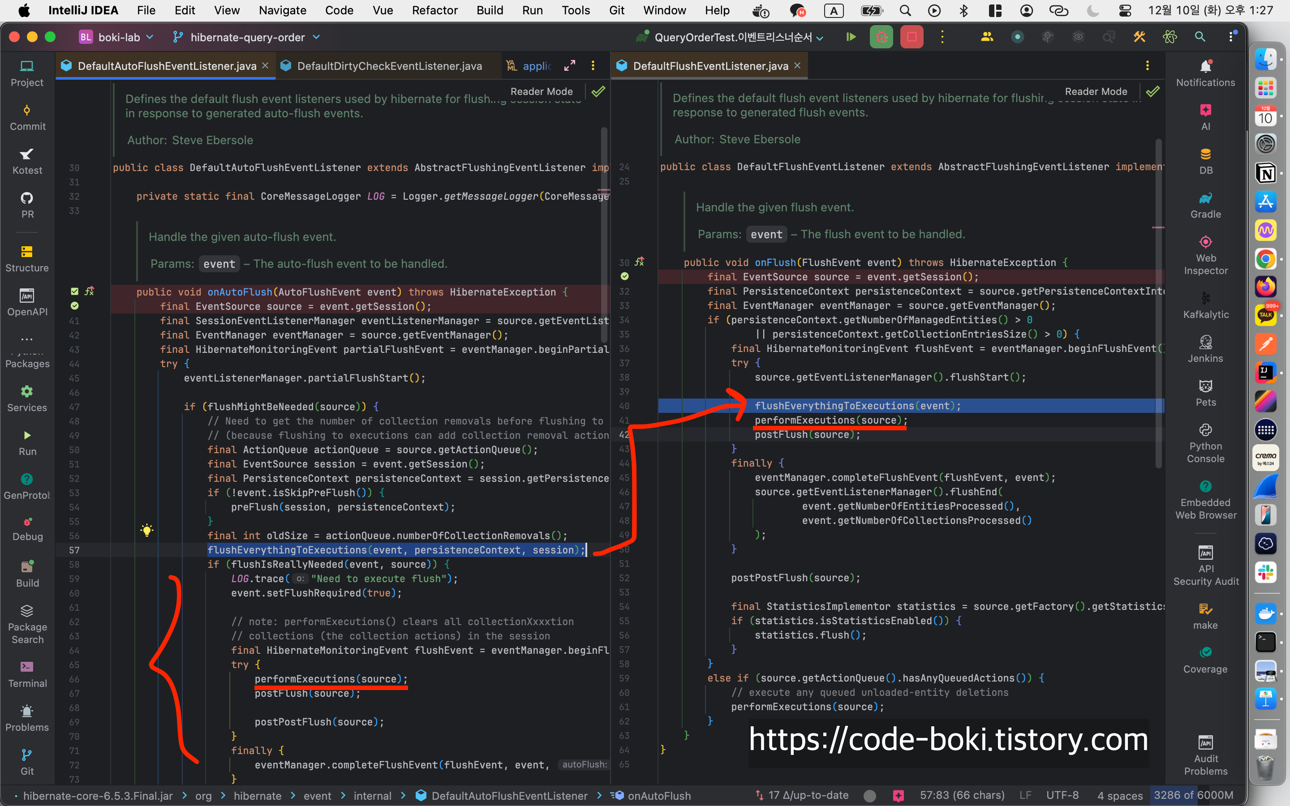
Task: Open the Refactor menu
Action: pos(434,10)
